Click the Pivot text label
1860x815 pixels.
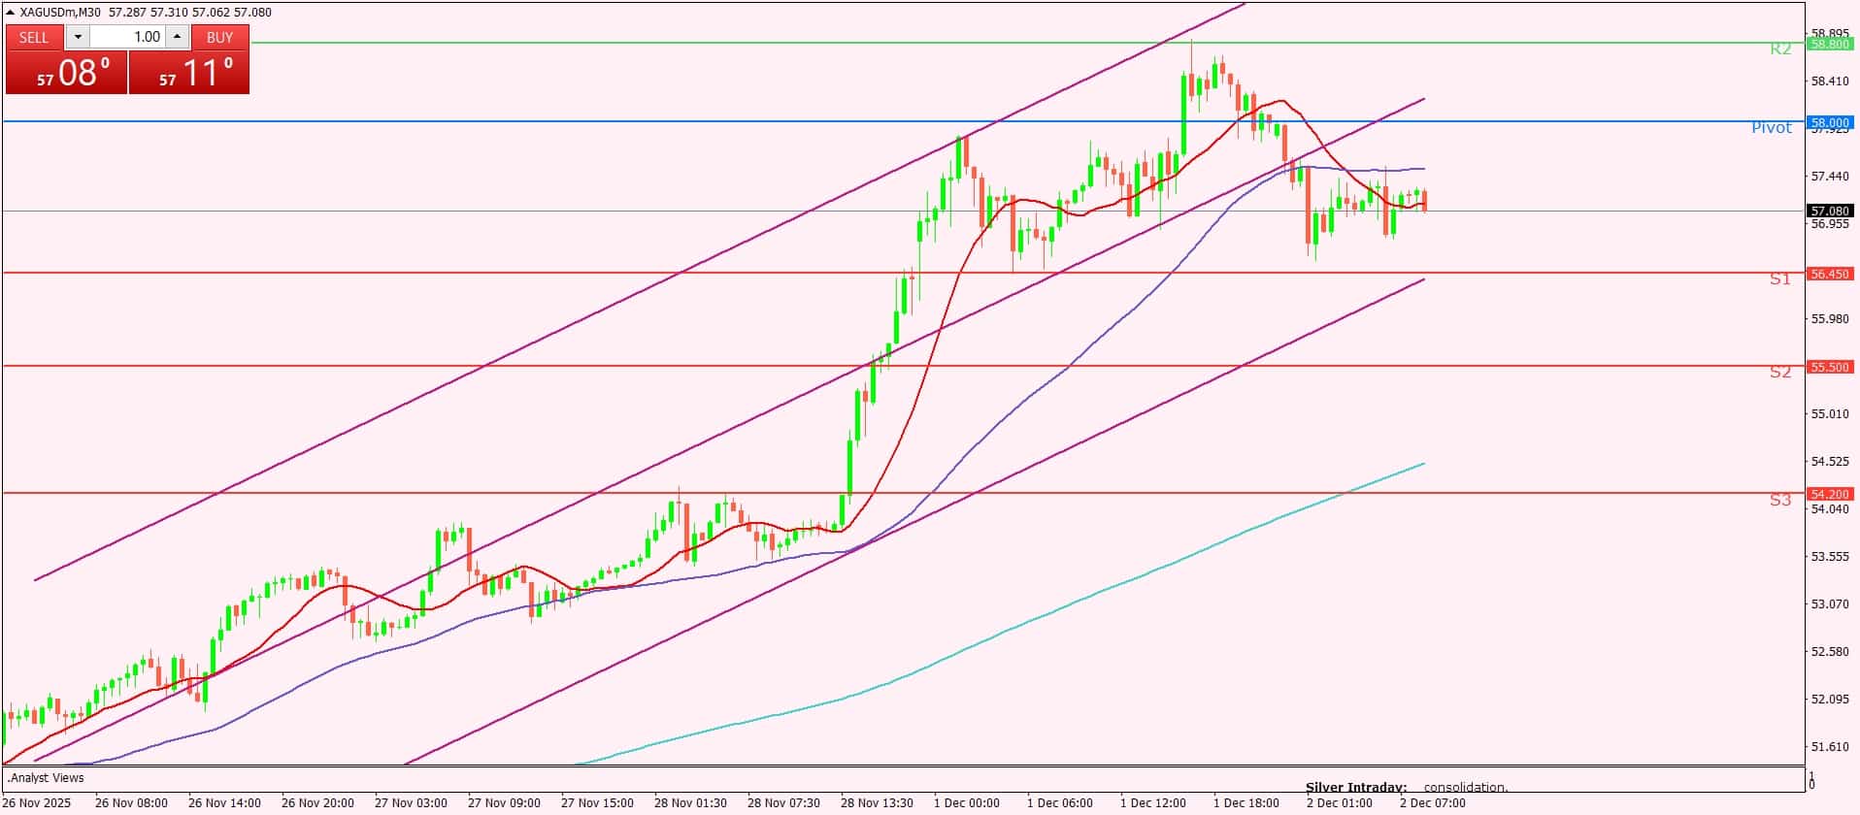(x=1772, y=128)
